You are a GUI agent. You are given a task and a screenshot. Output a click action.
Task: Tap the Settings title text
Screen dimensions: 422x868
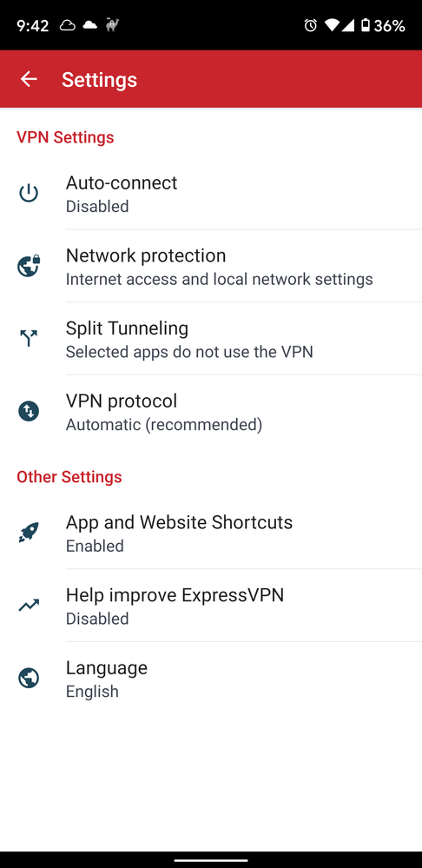pos(100,80)
